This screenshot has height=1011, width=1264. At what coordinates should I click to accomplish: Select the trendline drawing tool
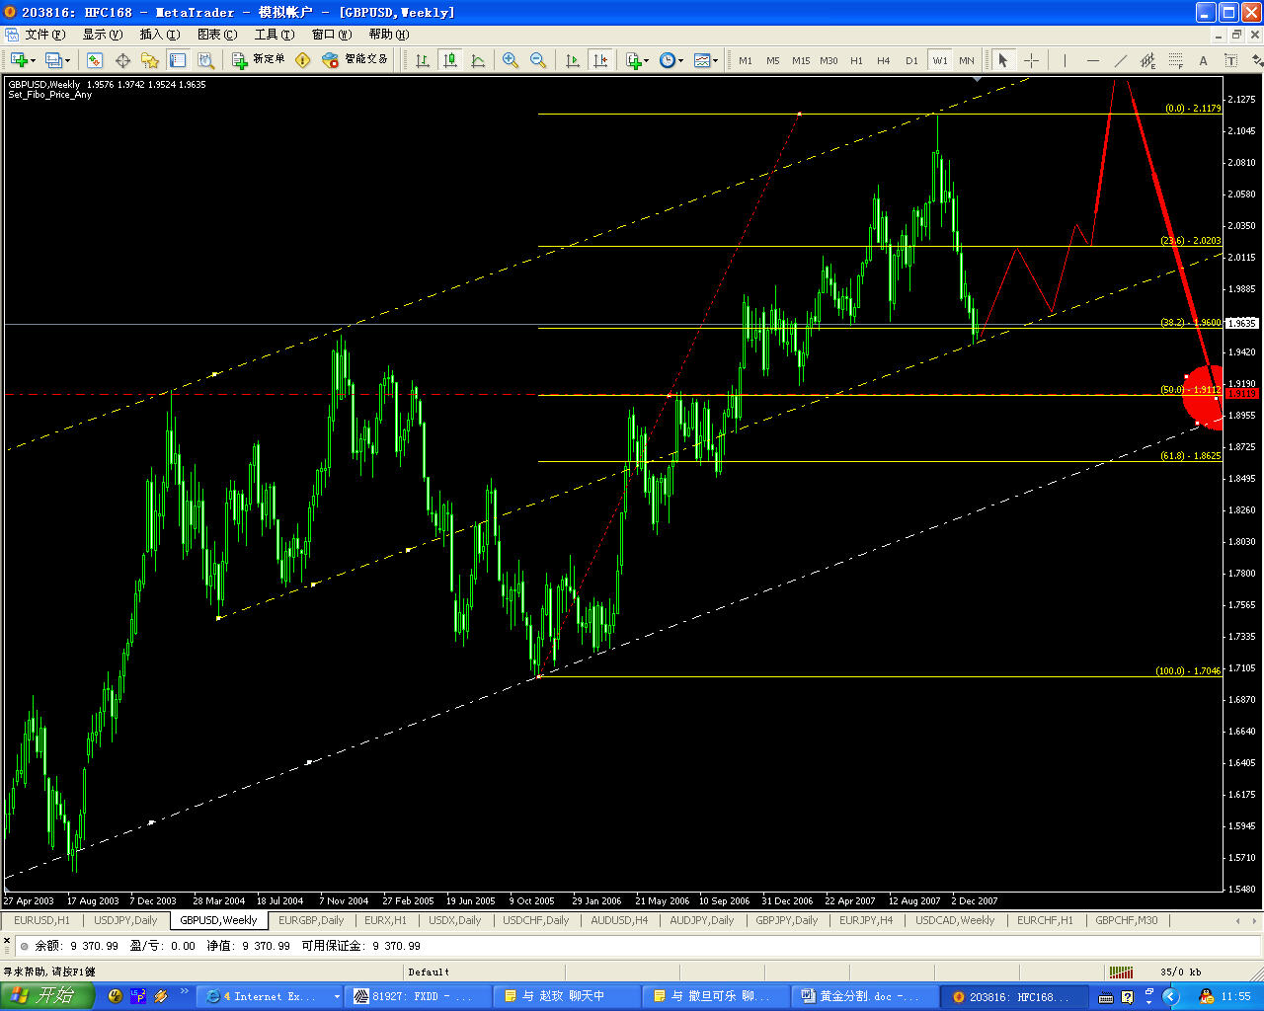[1120, 60]
